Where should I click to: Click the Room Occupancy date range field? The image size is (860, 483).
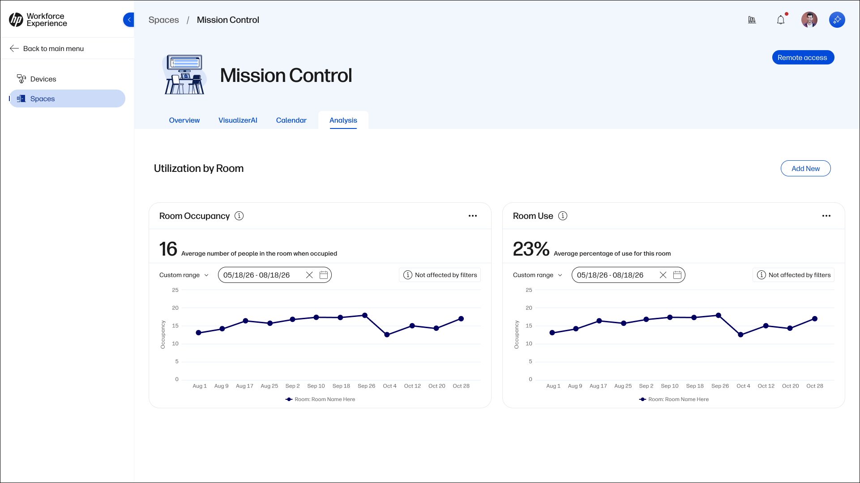tap(275, 275)
